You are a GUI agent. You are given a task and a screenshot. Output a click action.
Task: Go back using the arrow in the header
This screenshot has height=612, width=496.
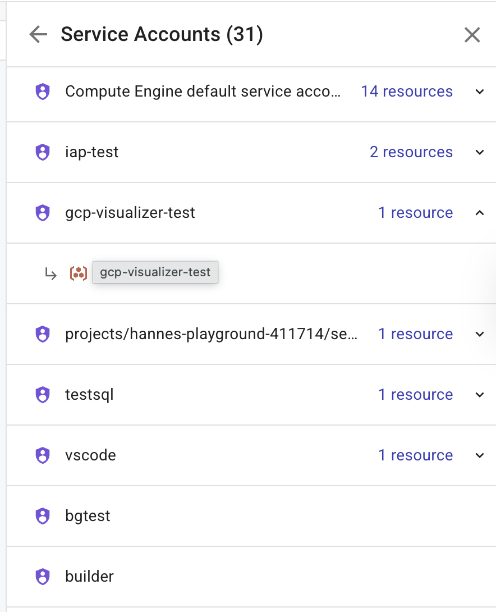pos(37,34)
